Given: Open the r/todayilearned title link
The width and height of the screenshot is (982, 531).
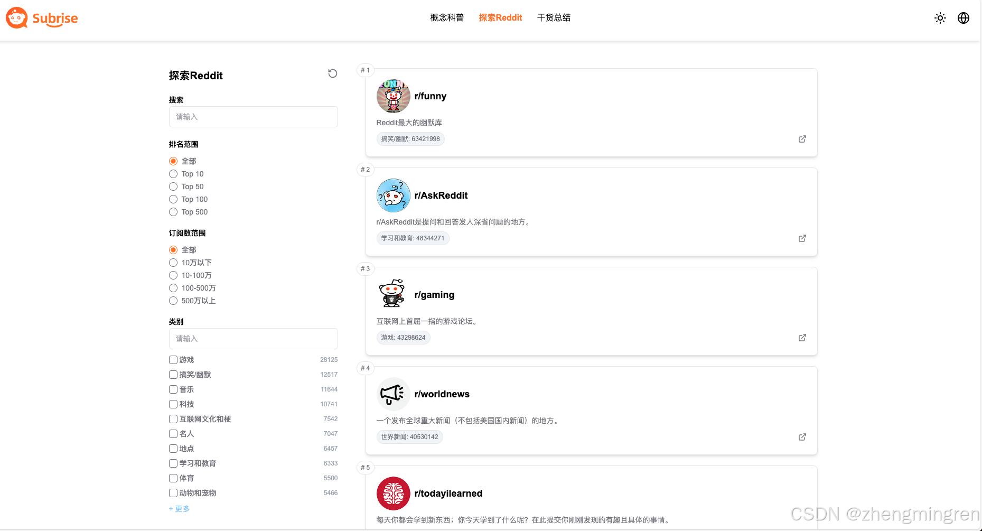Looking at the screenshot, I should click(x=448, y=493).
